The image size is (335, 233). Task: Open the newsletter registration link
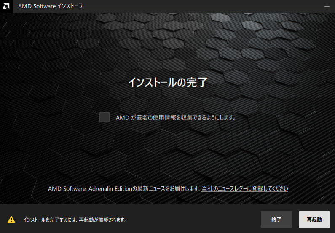click(245, 189)
